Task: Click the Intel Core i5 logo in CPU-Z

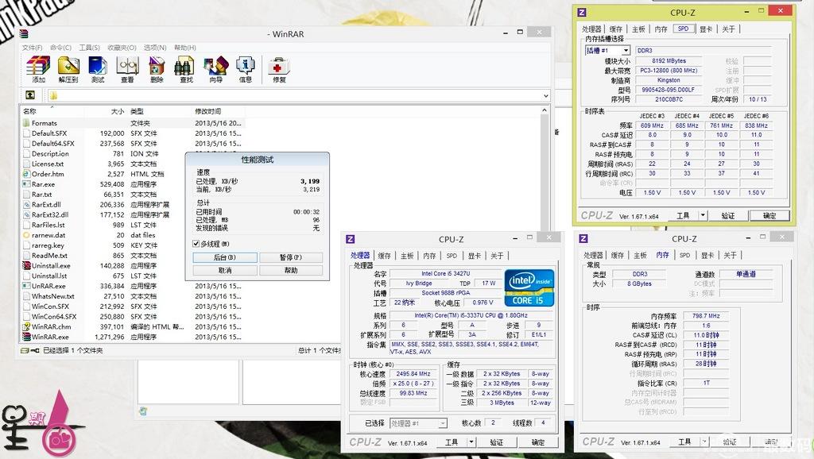Action: click(529, 287)
